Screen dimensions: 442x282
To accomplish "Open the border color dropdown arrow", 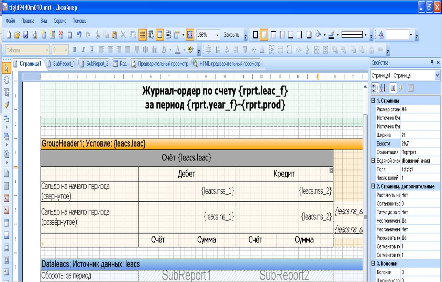I will [338, 35].
